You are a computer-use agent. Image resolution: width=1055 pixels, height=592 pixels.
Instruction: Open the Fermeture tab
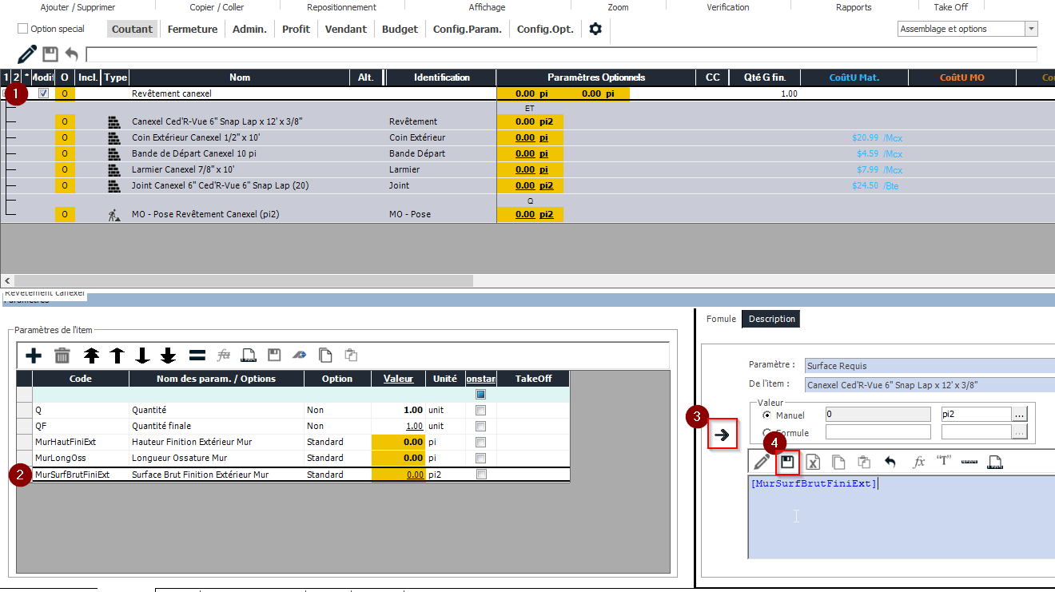click(x=192, y=29)
